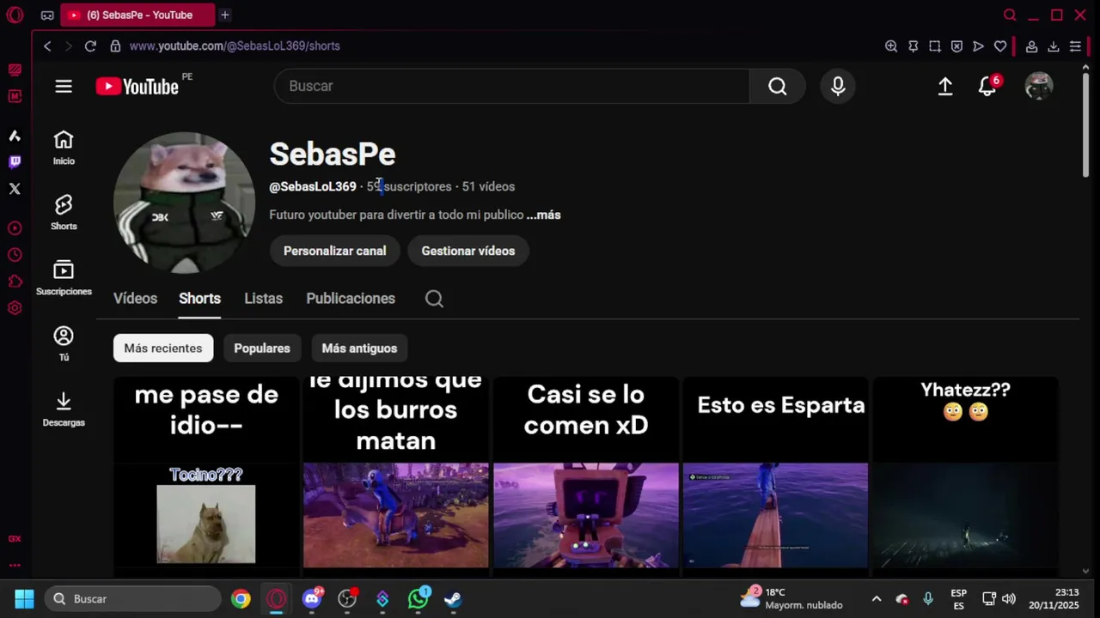This screenshot has height=618, width=1100.
Task: Open Twitch in Opera GX sidebar
Action: (x=15, y=161)
